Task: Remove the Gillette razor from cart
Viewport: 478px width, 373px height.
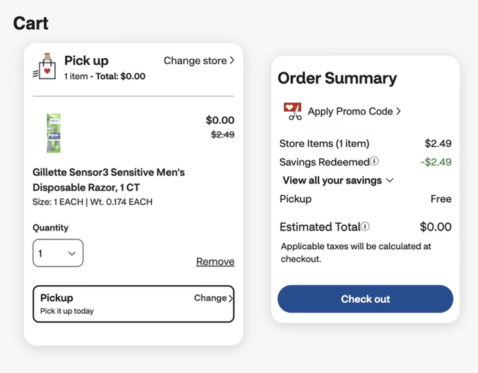Action: [x=215, y=262]
